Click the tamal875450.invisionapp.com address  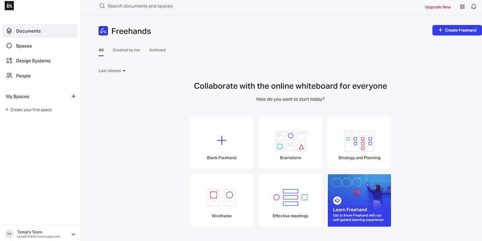point(39,237)
